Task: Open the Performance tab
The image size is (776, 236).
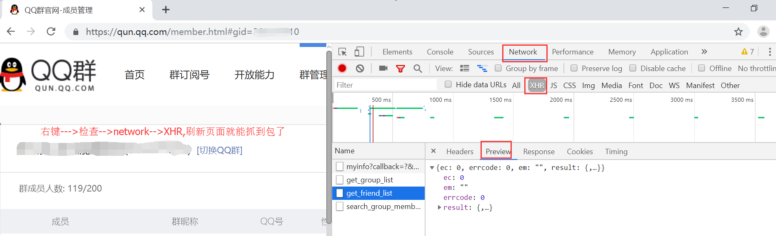Action: [x=573, y=52]
